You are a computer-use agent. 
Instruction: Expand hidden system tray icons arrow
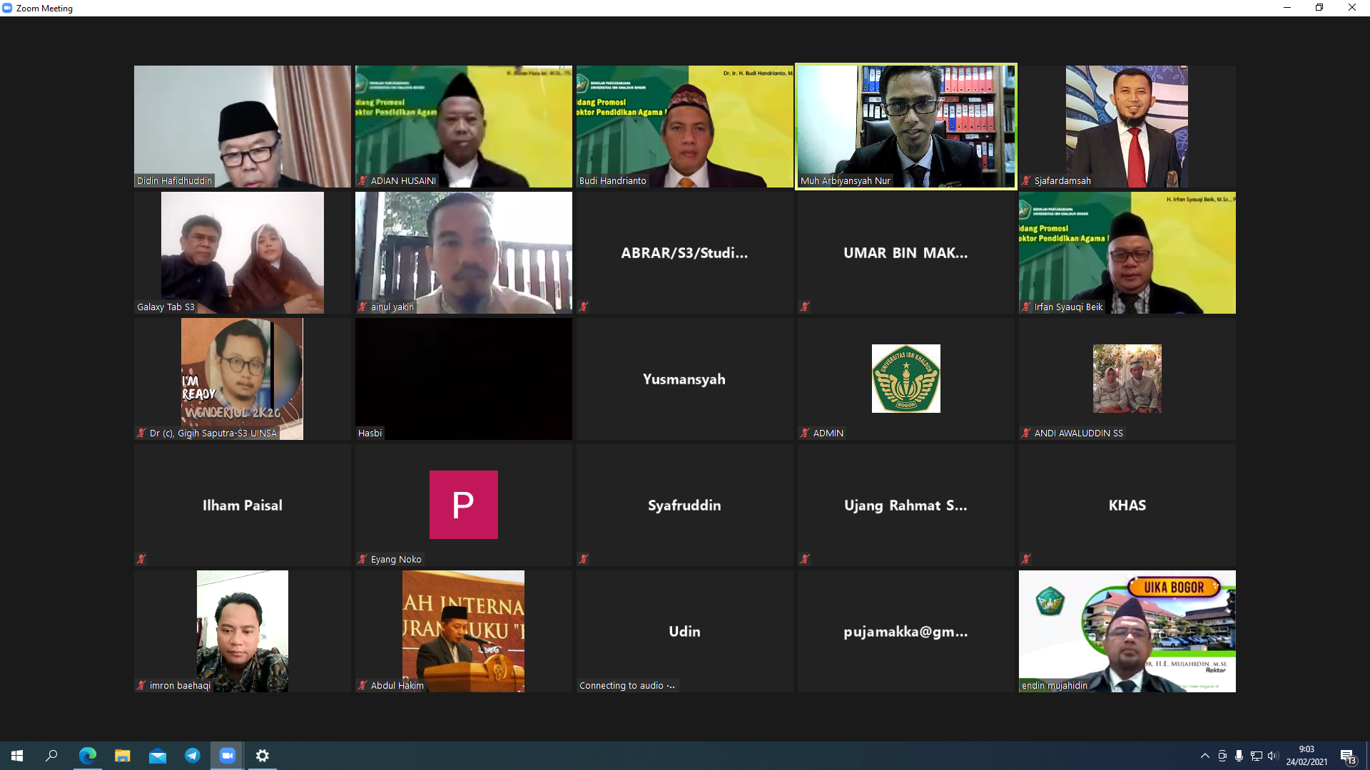pos(1204,756)
